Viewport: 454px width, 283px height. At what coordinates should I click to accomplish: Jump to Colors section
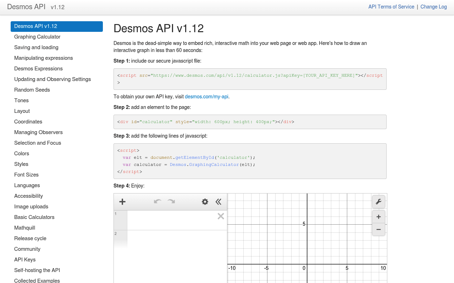57,154
